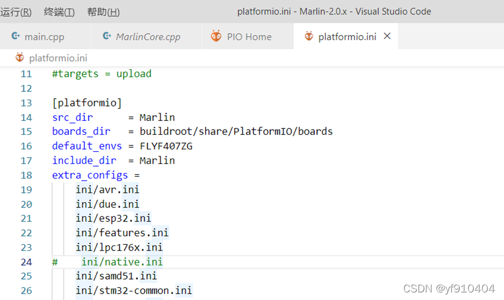Click line number 26 in the gutter
The image size is (504, 300).
(x=26, y=291)
